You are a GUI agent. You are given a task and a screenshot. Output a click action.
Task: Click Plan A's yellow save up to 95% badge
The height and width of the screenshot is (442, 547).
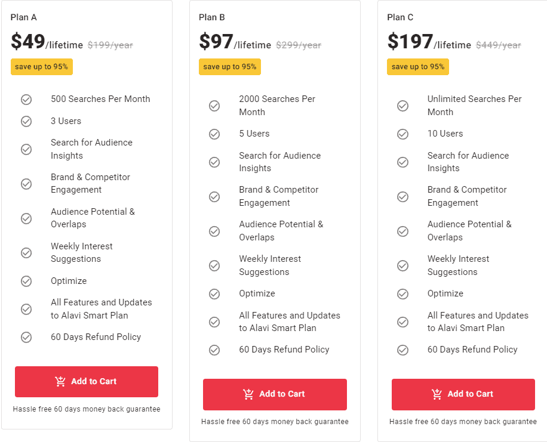(42, 67)
